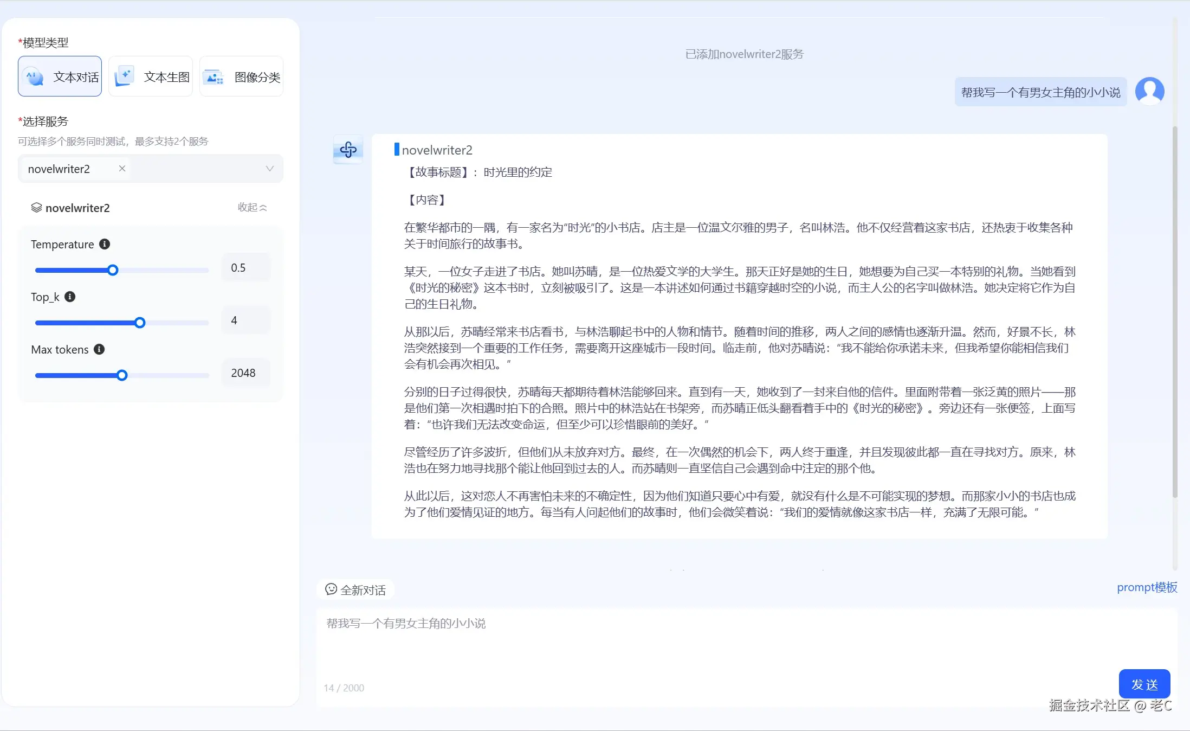This screenshot has width=1190, height=731.
Task: Click the Temperature info icon
Action: pyautogui.click(x=105, y=244)
